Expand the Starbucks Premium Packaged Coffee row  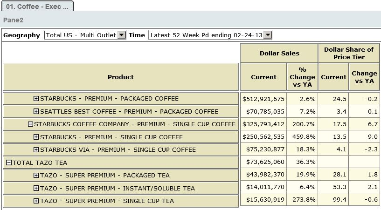pyautogui.click(x=36, y=99)
